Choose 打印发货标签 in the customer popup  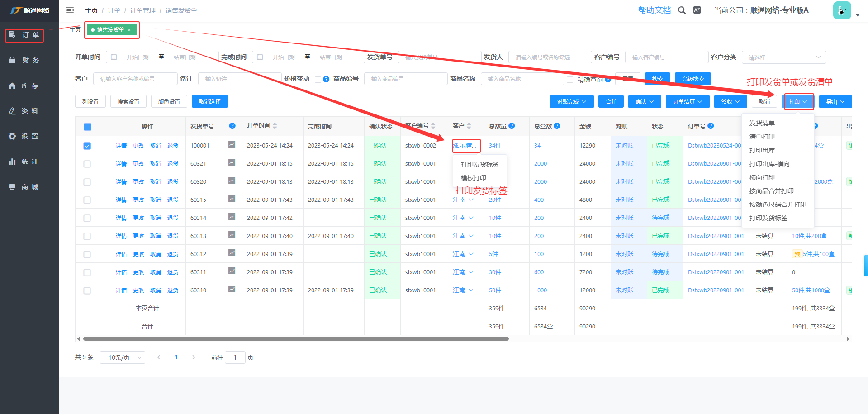(480, 164)
